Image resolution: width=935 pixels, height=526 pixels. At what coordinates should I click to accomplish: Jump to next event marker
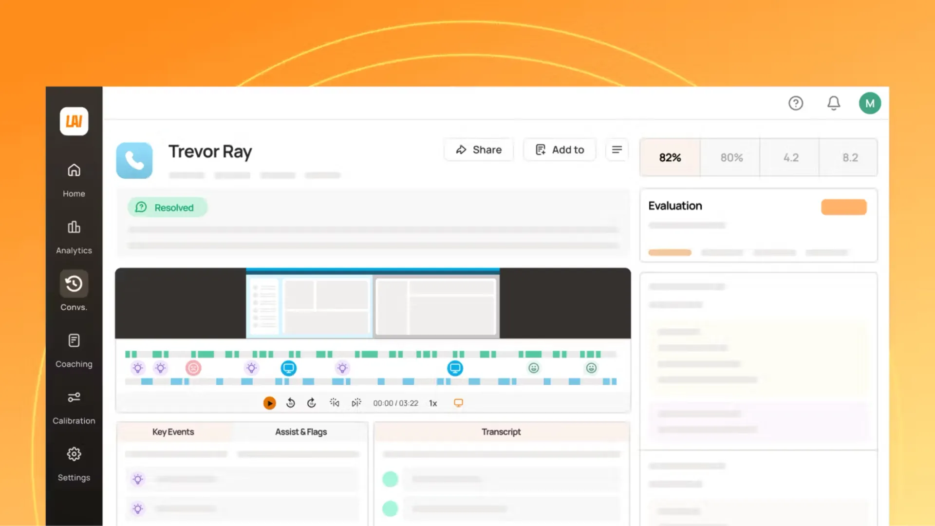click(x=356, y=403)
